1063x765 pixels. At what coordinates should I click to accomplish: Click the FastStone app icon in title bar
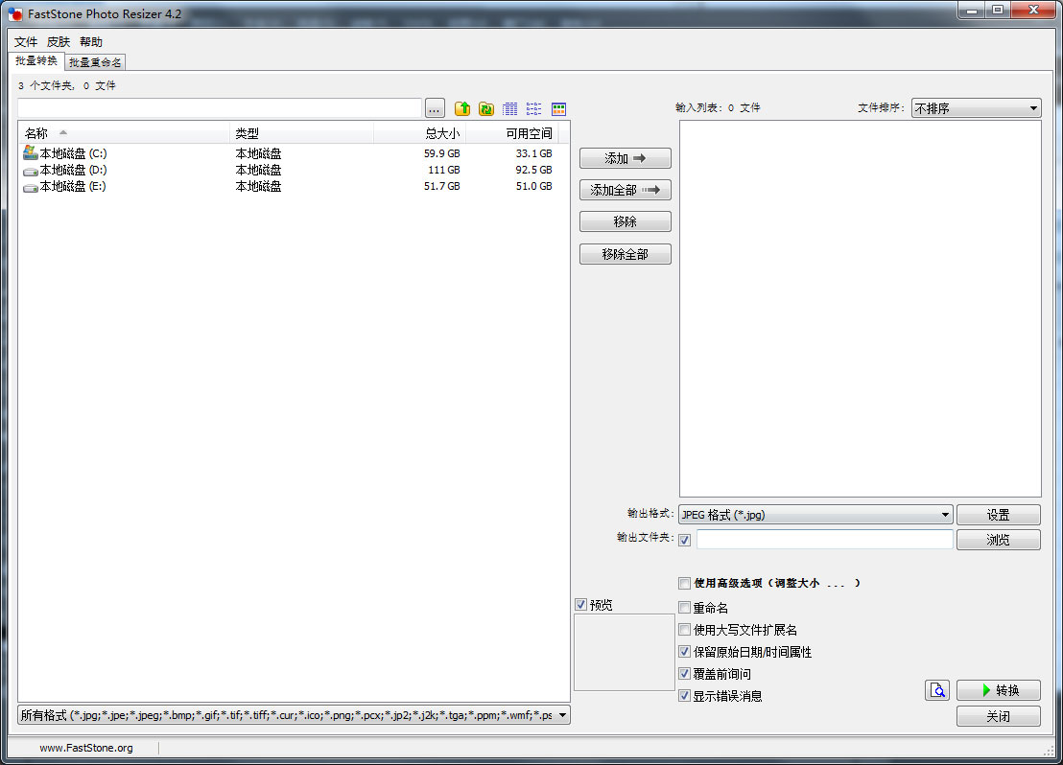[15, 13]
